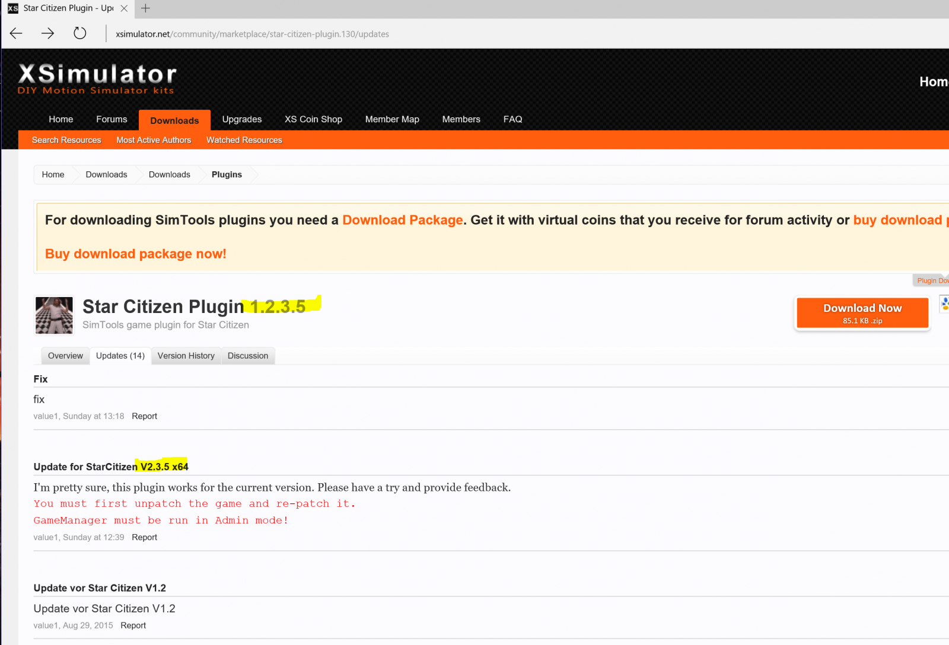Report the Aug 29, 2015 update post
The height and width of the screenshot is (645, 949).
coord(133,625)
